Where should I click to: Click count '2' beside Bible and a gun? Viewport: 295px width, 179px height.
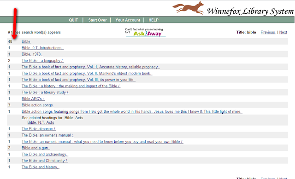(9, 148)
